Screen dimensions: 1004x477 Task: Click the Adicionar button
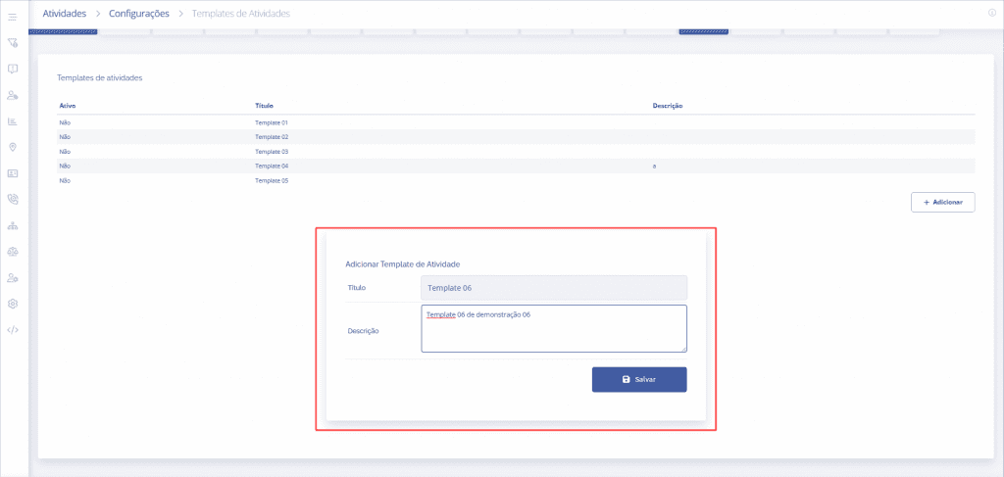[942, 202]
